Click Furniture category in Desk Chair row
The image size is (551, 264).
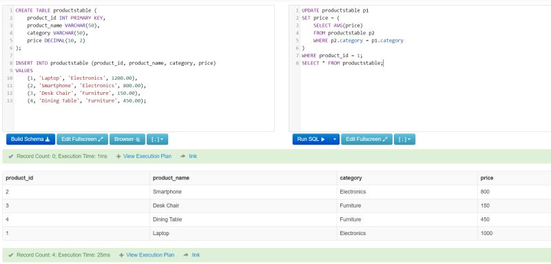click(351, 206)
